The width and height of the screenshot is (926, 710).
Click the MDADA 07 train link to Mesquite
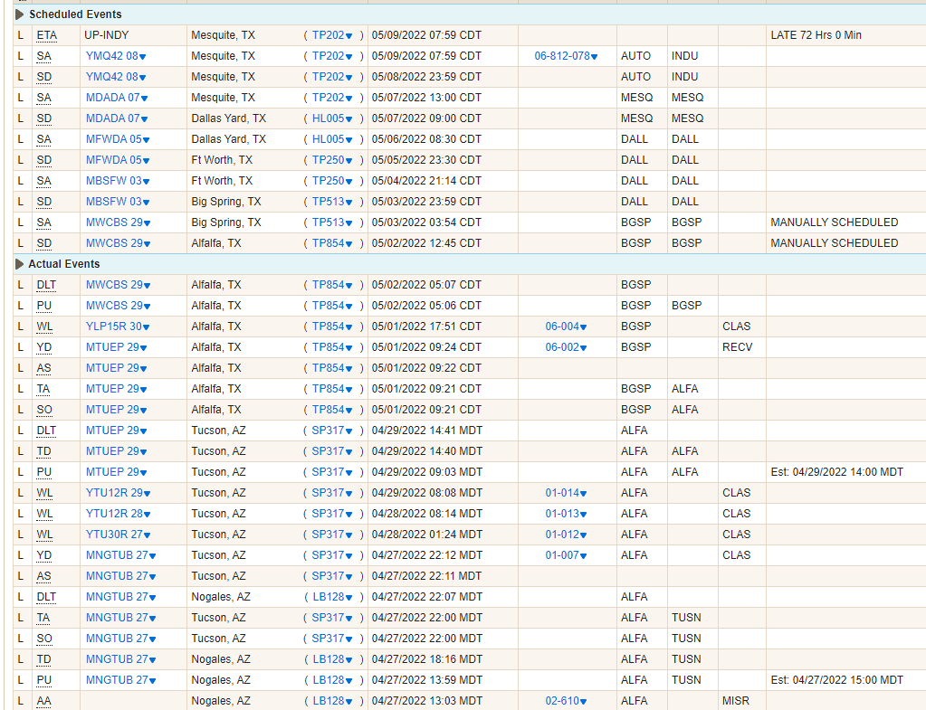pos(113,98)
